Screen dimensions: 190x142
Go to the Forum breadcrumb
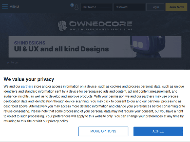tap(15, 63)
